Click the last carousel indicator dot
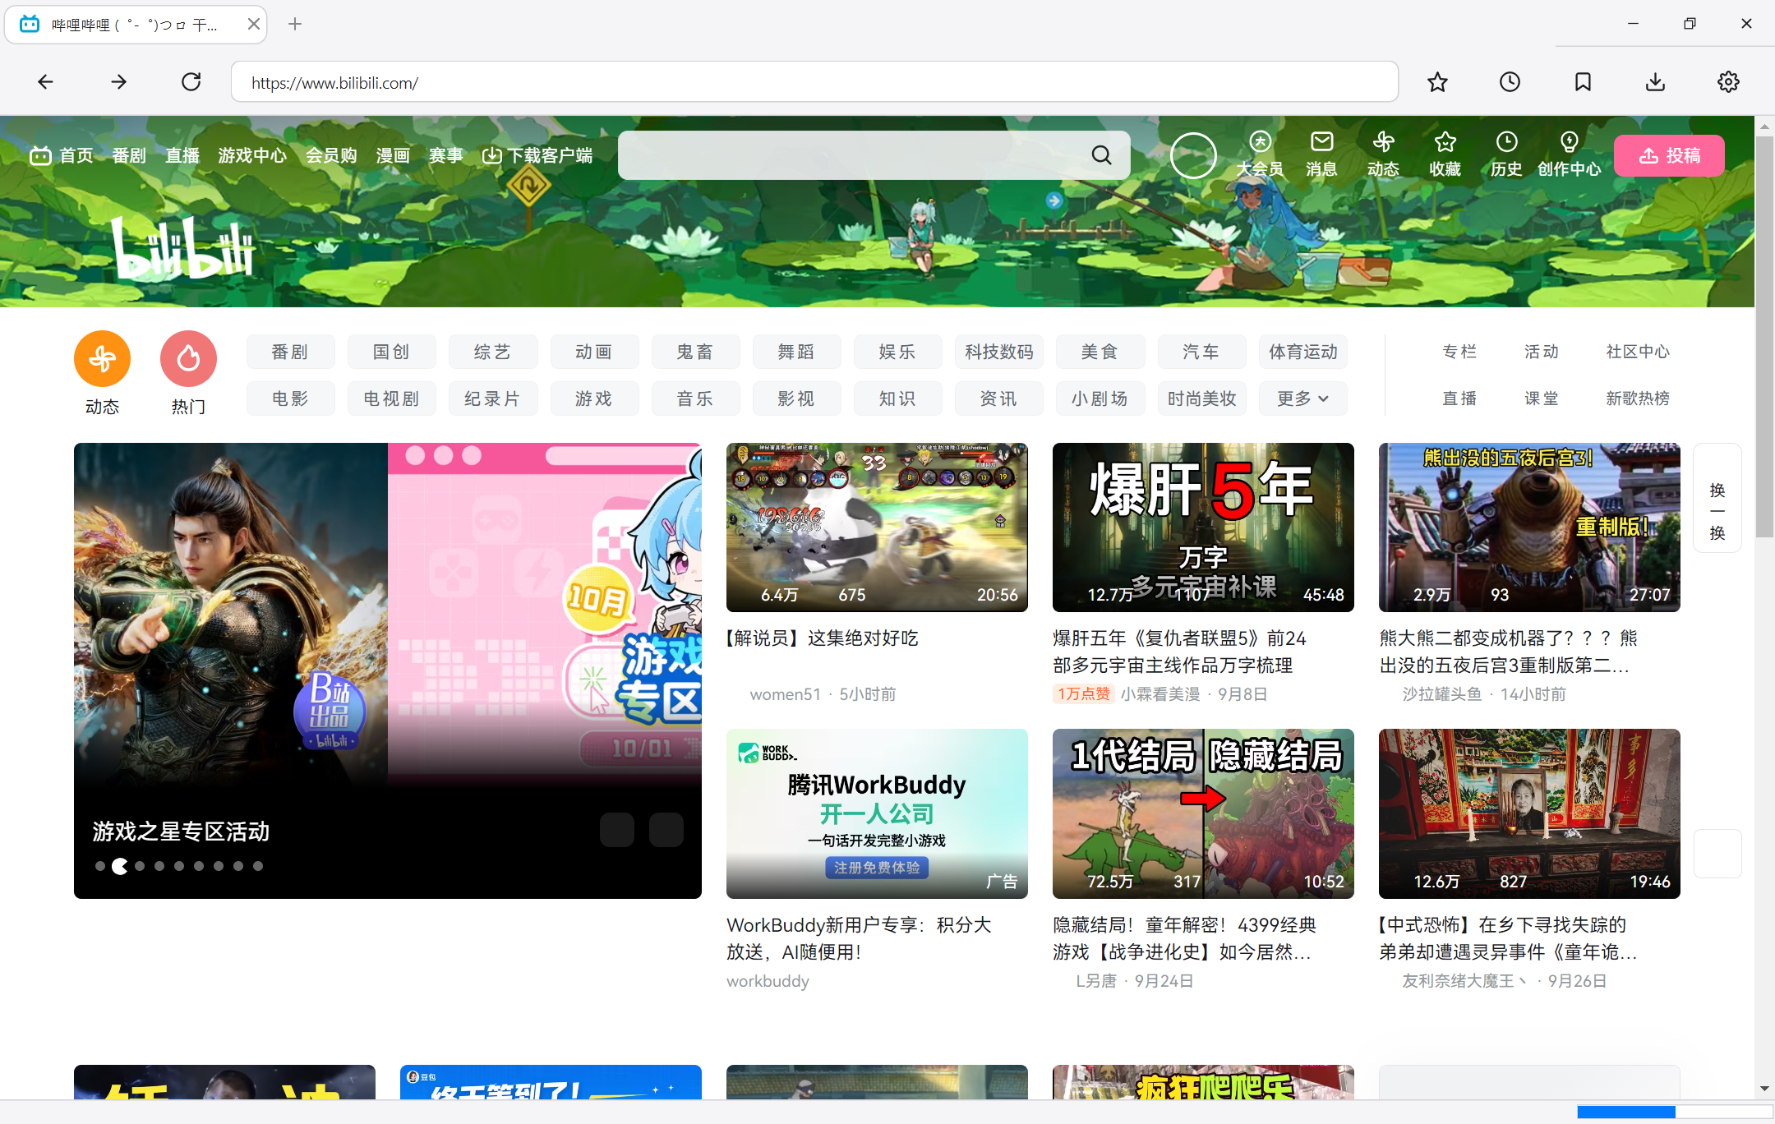The width and height of the screenshot is (1775, 1124). pyautogui.click(x=258, y=866)
